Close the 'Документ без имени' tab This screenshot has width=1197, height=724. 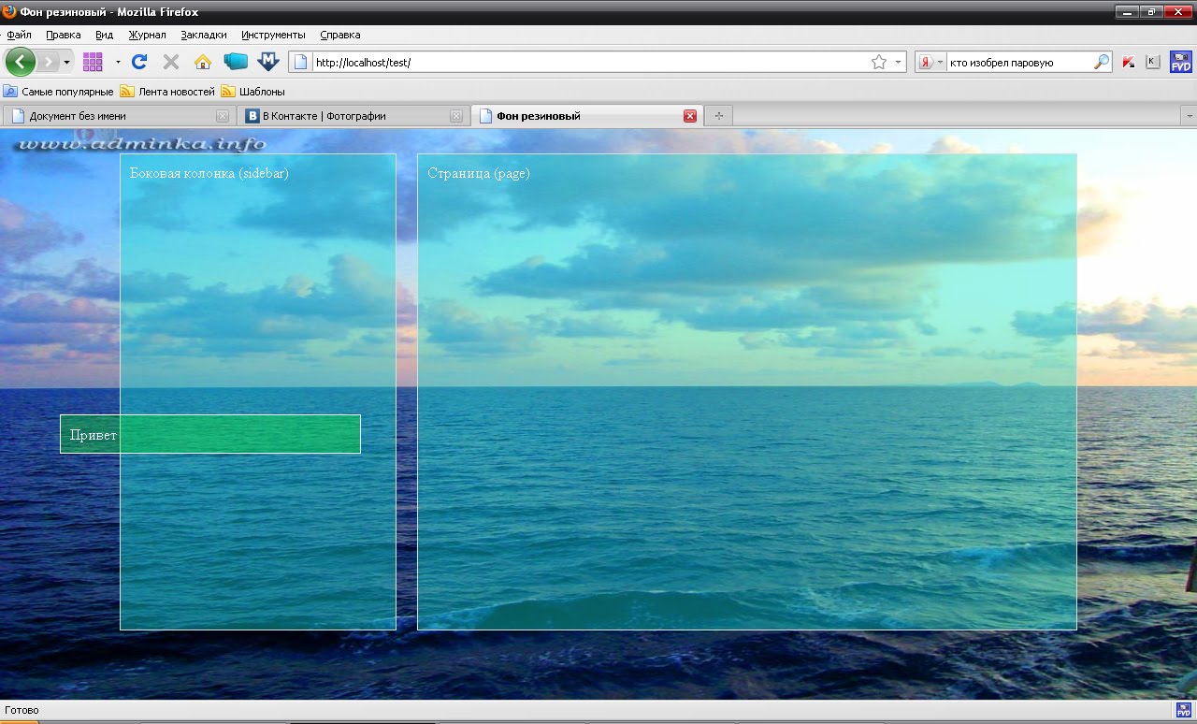click(x=223, y=116)
